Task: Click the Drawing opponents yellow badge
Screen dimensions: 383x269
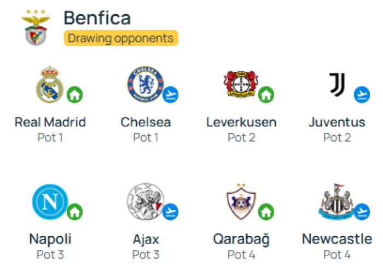Action: tap(121, 38)
